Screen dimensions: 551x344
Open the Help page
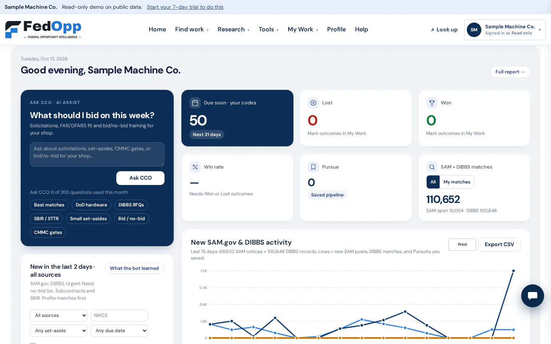tap(361, 29)
